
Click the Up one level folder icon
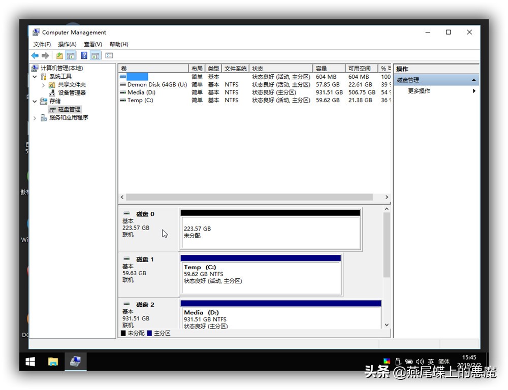coord(59,56)
